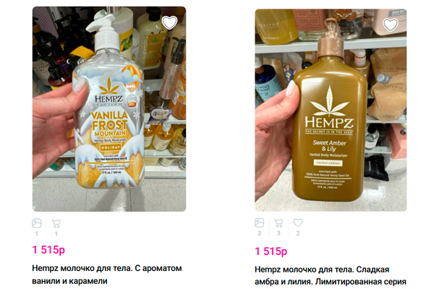Click photo count number 1 under left product
Image resolution: width=434 pixels, height=289 pixels.
coord(37,233)
